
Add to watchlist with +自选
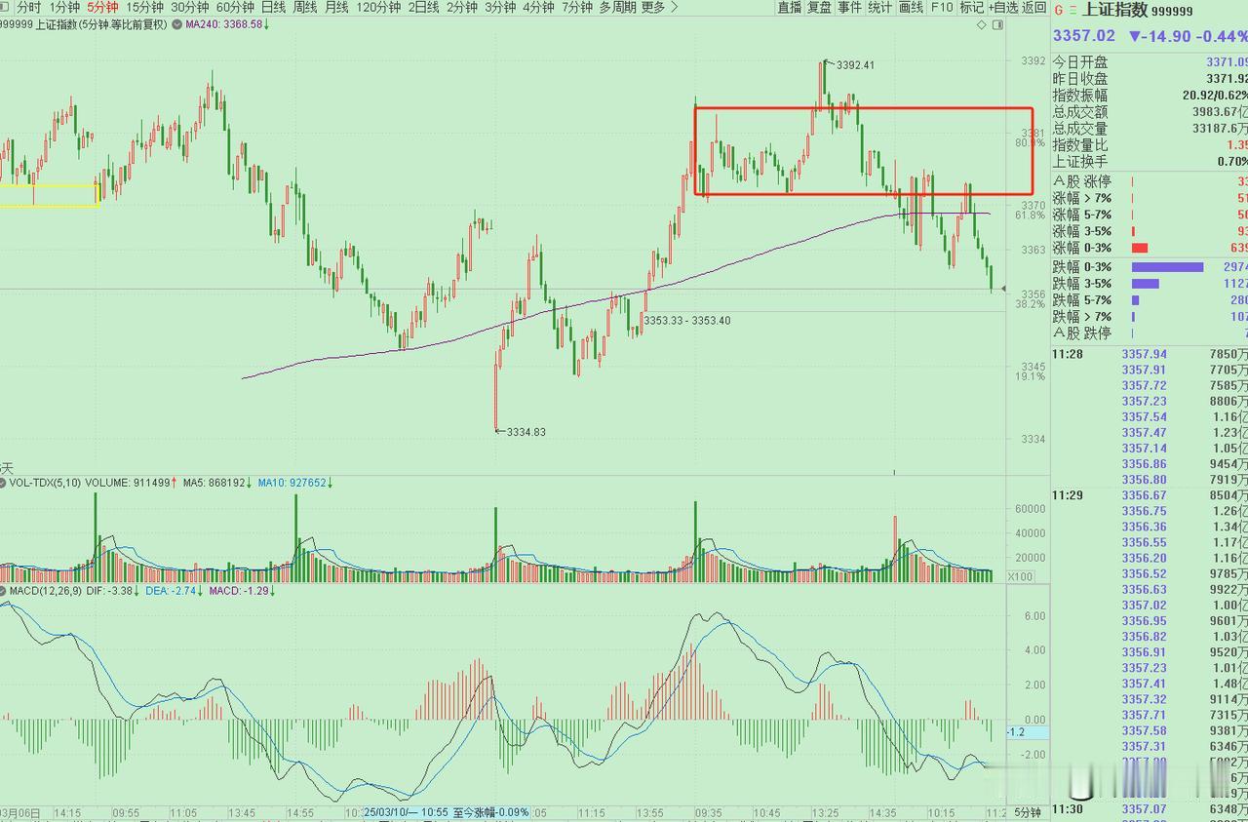1003,8
